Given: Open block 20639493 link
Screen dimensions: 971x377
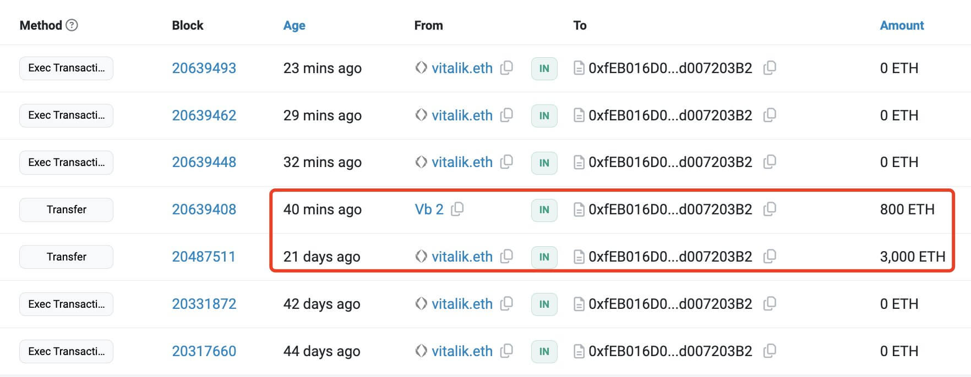Looking at the screenshot, I should (x=204, y=68).
